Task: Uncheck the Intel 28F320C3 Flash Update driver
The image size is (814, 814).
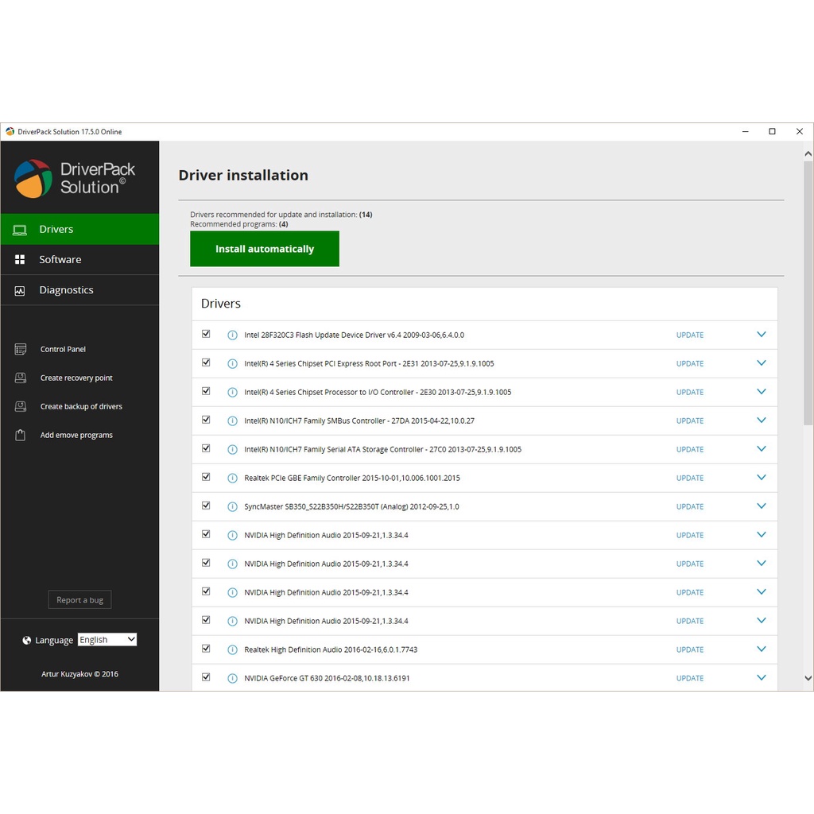Action: click(206, 334)
